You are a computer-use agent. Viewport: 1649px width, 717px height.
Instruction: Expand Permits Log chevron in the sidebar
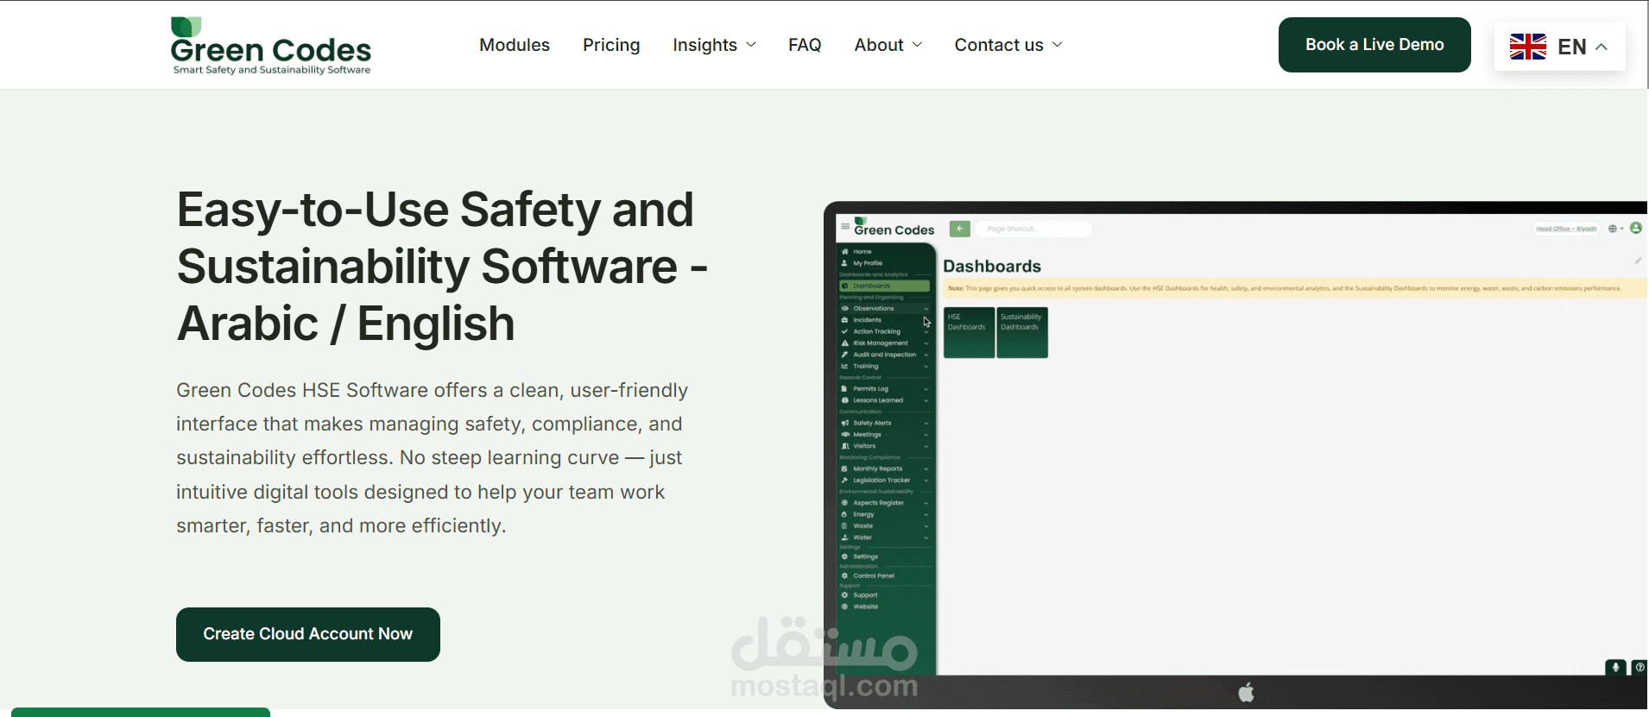click(x=926, y=389)
